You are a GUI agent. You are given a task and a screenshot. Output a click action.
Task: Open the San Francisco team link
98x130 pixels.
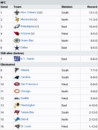29,84
